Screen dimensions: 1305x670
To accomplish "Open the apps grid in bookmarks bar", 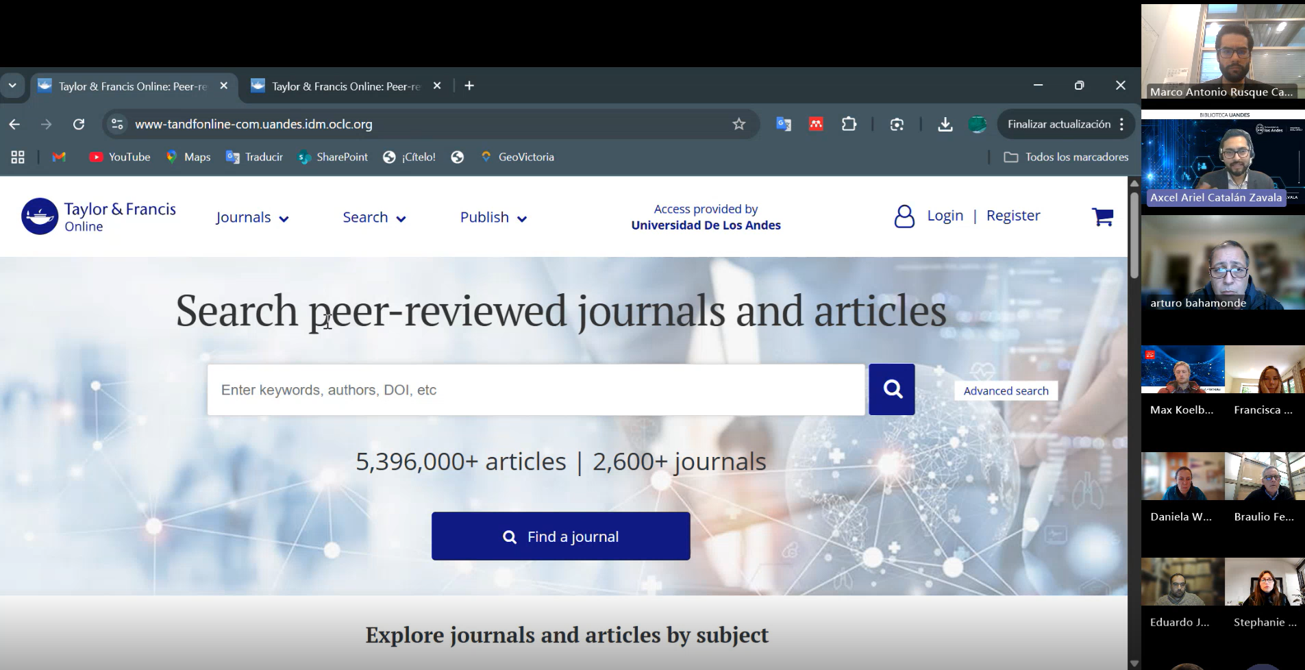I will (x=18, y=157).
